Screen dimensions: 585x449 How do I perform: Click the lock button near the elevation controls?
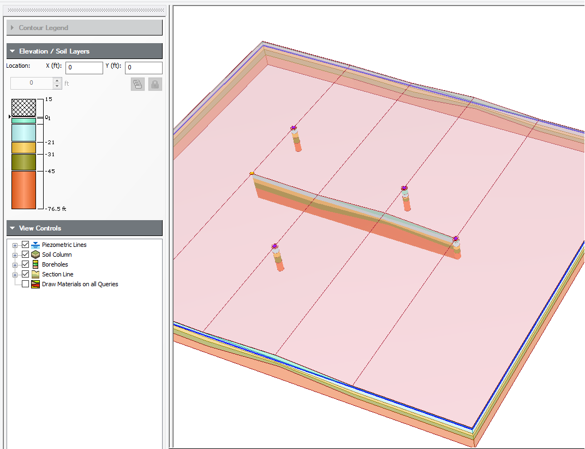coord(155,84)
